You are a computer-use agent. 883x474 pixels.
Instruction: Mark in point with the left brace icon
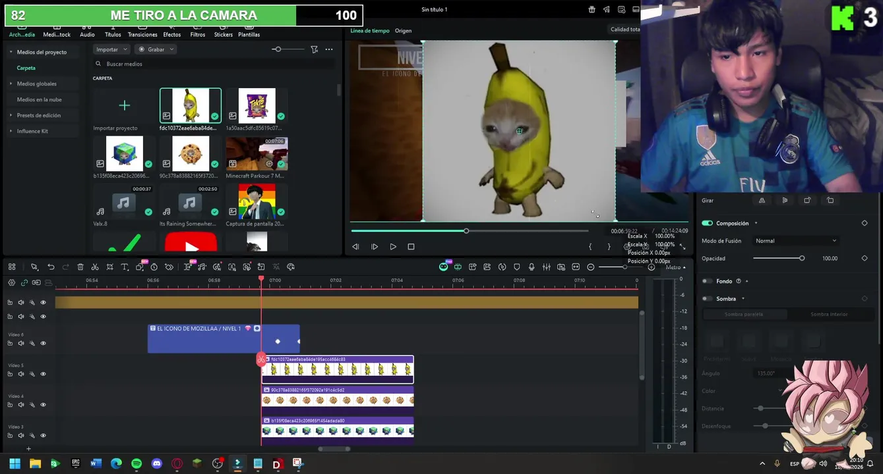(x=590, y=247)
